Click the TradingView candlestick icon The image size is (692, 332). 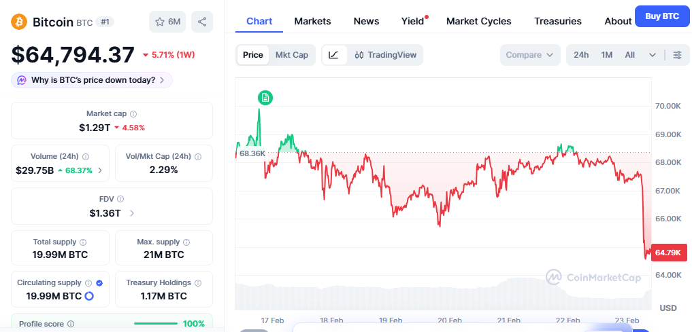[359, 55]
